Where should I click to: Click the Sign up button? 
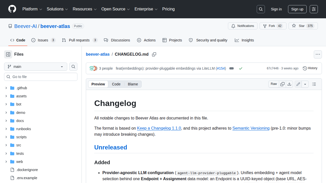click(x=297, y=9)
